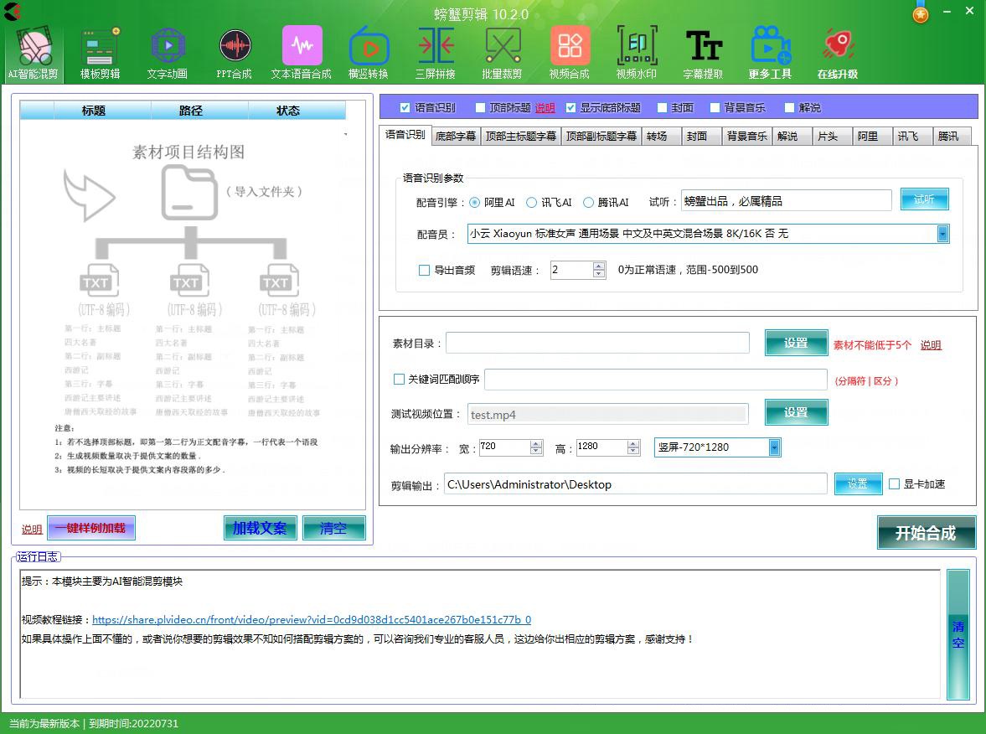Select the 讯飞AI dubbing engine radio button
Screen dimensions: 986x734
click(x=532, y=203)
